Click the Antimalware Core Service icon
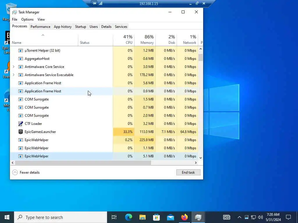Viewport: 298px width, 223px height. [21, 67]
